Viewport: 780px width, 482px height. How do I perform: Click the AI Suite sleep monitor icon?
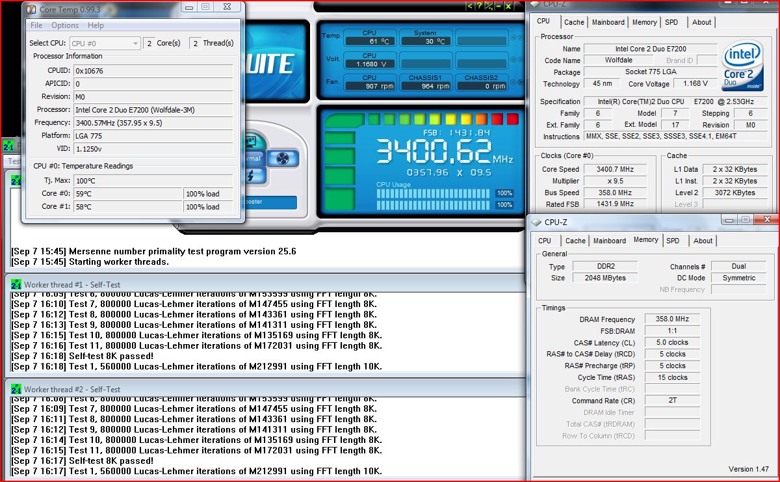coord(250,141)
